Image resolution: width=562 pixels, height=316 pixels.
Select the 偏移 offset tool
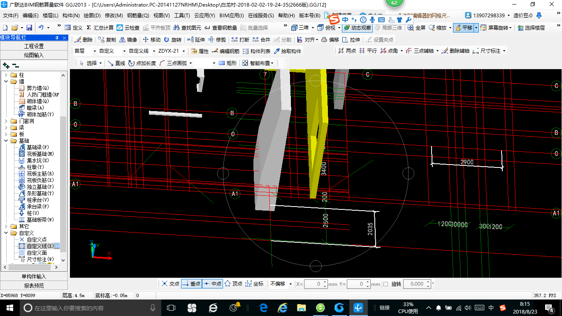pyautogui.click(x=330, y=39)
